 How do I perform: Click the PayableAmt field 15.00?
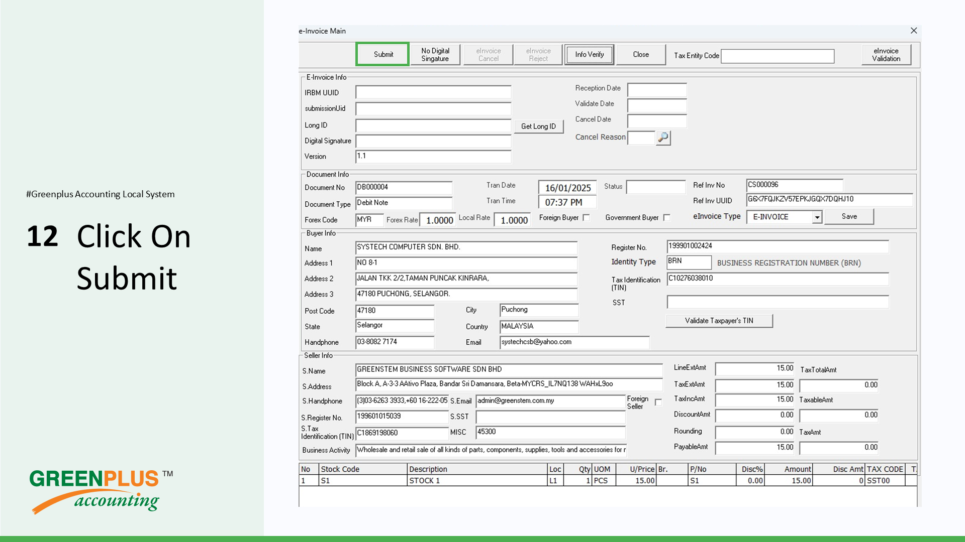tap(755, 448)
